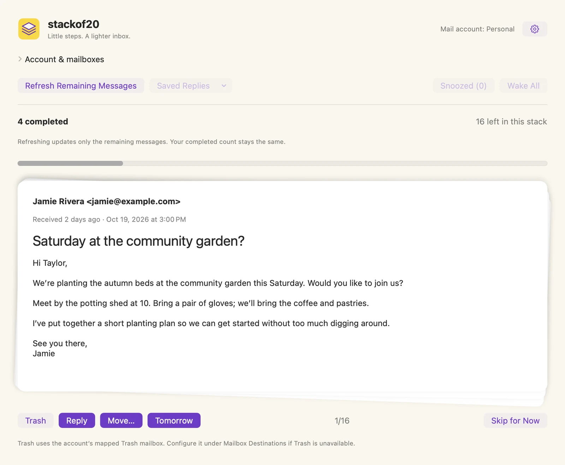Open the Saved Replies dropdown arrow

pyautogui.click(x=224, y=86)
